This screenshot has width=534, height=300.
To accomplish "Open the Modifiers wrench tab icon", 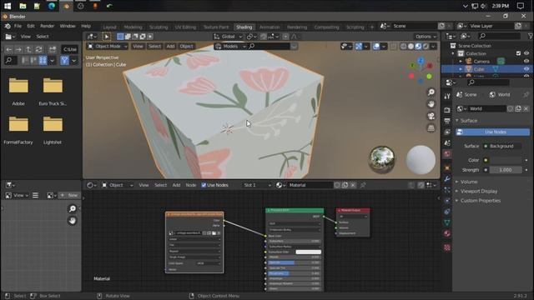I will point(447,179).
